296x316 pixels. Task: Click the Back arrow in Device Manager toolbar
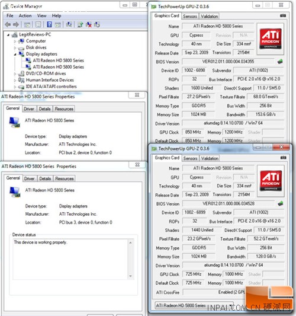click(8, 24)
